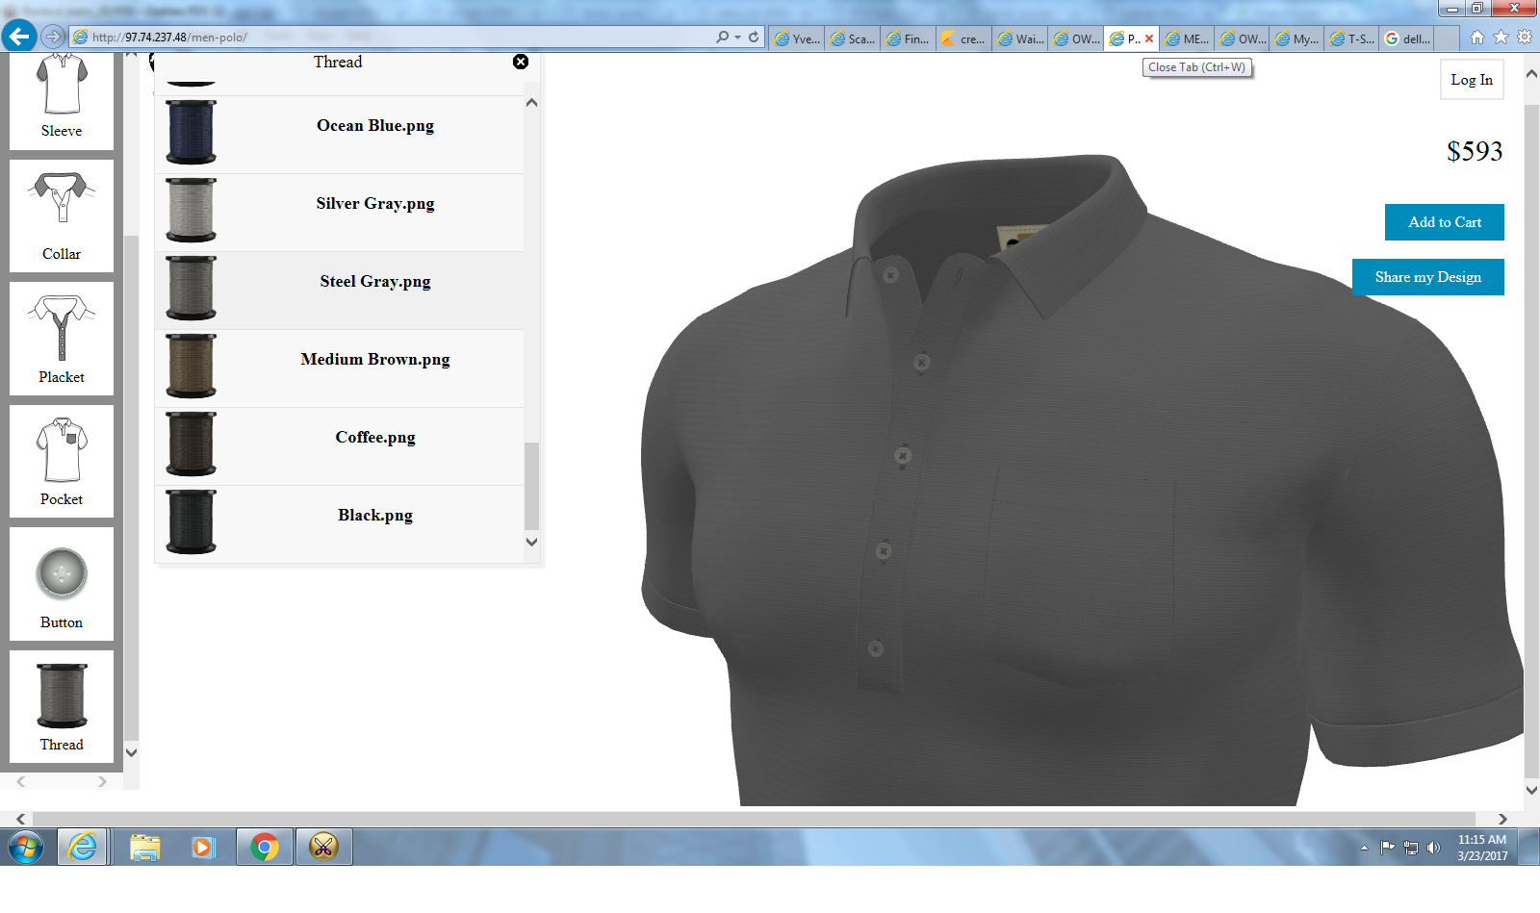
Task: Open the Collar customization option
Action: click(x=62, y=215)
